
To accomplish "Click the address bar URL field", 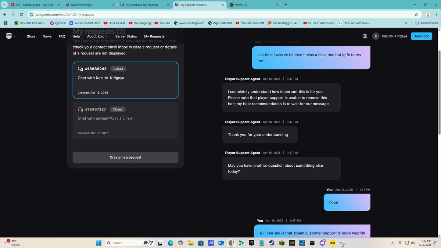I will click(220, 14).
